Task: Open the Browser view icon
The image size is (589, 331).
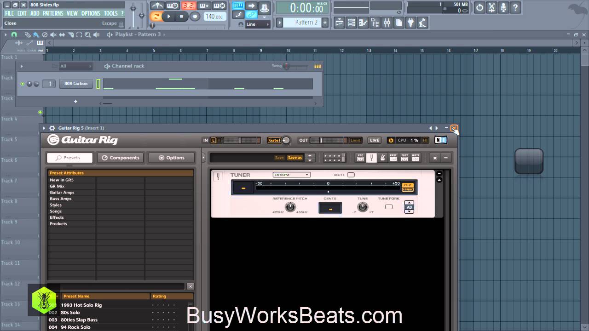Action: coord(375,23)
